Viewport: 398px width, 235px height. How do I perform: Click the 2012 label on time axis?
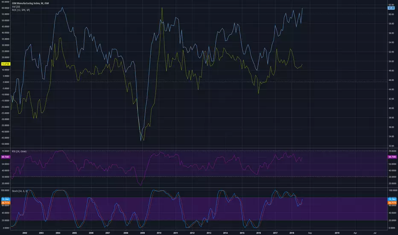click(192, 233)
